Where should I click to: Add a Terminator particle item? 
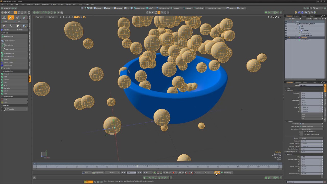pyautogui.click(x=14, y=68)
